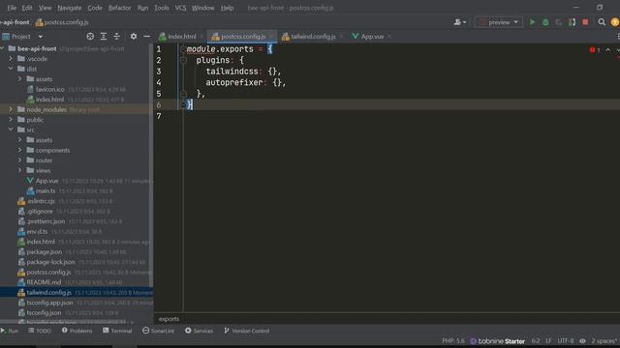Select postcss.config.js in project tree
The image size is (620, 348).
click(x=48, y=273)
